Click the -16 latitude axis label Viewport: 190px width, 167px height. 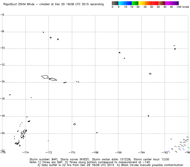click(2, 98)
